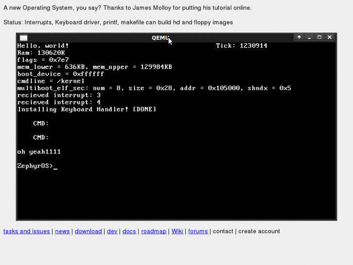Click the multiboot_elf_sec line
The width and height of the screenshot is (353, 265).
[154, 88]
